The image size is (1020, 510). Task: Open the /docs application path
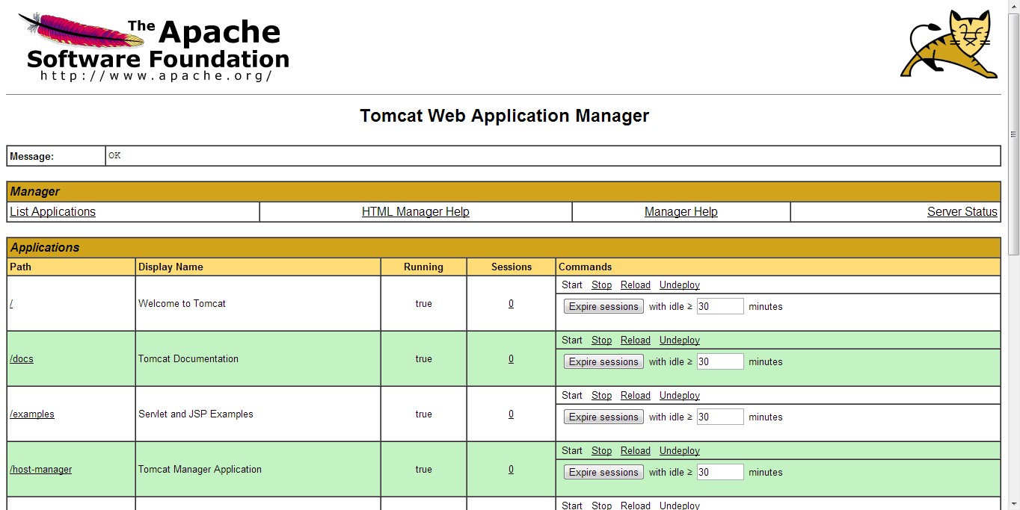(x=22, y=359)
